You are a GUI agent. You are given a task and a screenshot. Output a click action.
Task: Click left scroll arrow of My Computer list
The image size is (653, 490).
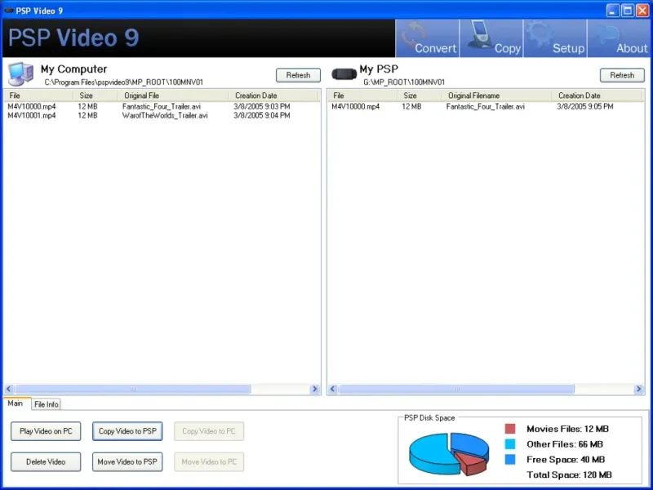click(x=9, y=390)
